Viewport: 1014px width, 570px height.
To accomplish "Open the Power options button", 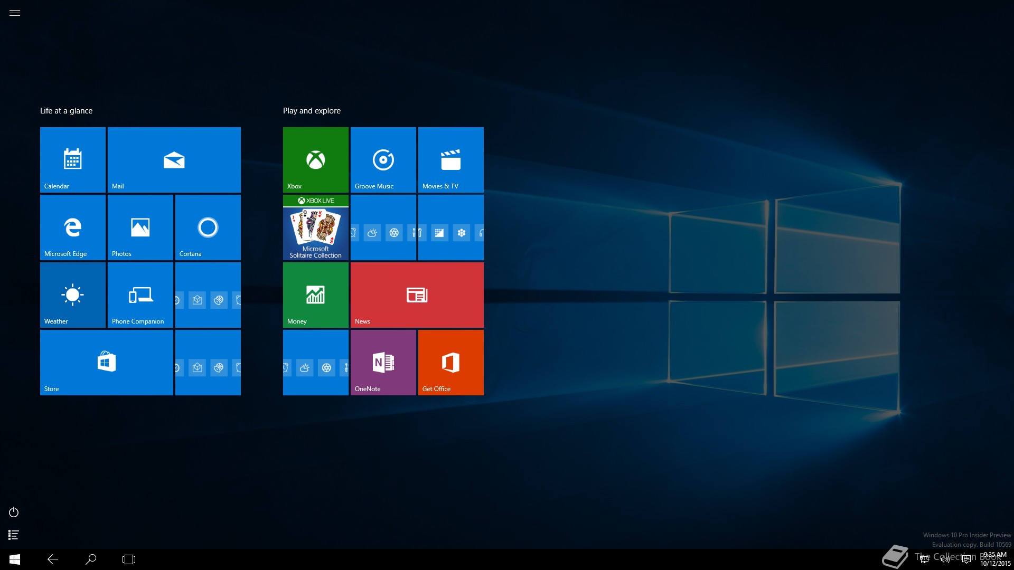I will point(14,512).
